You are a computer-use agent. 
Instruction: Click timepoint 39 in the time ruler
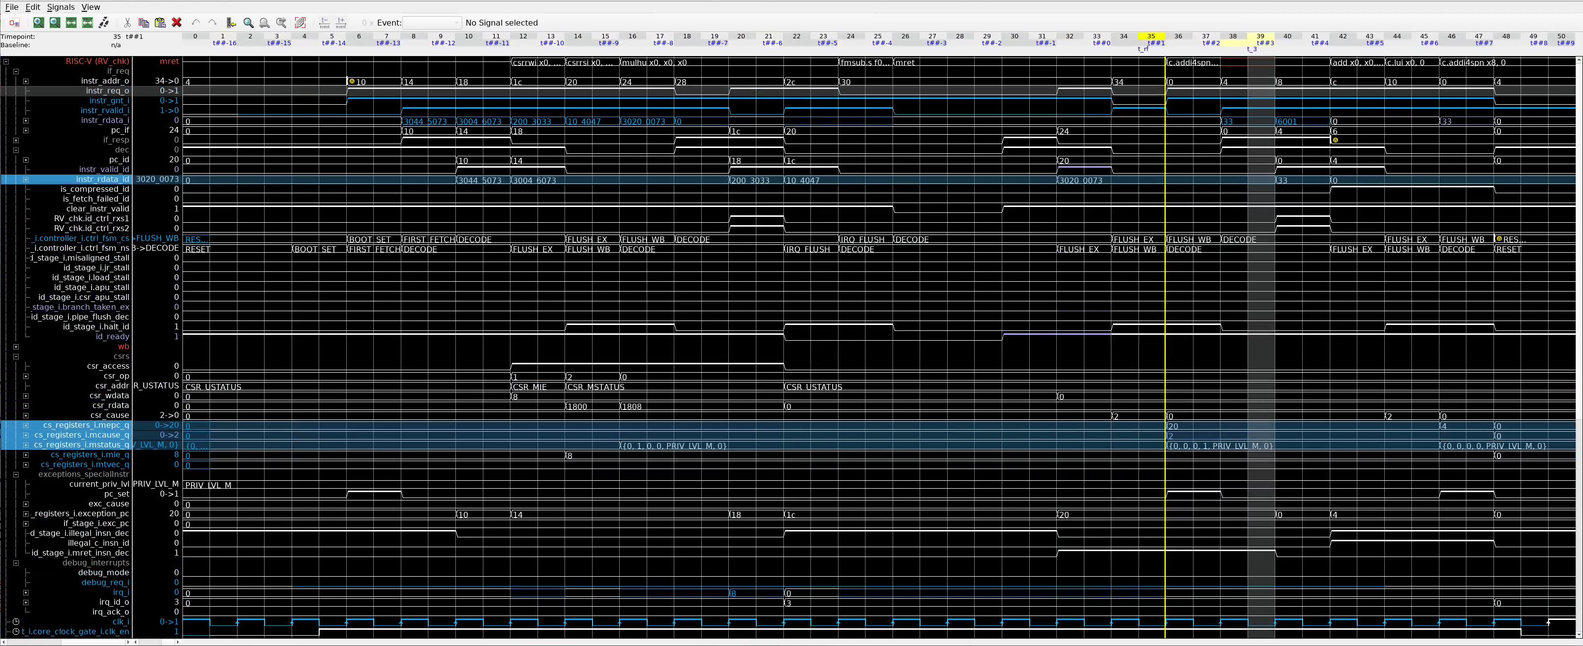pyautogui.click(x=1260, y=36)
